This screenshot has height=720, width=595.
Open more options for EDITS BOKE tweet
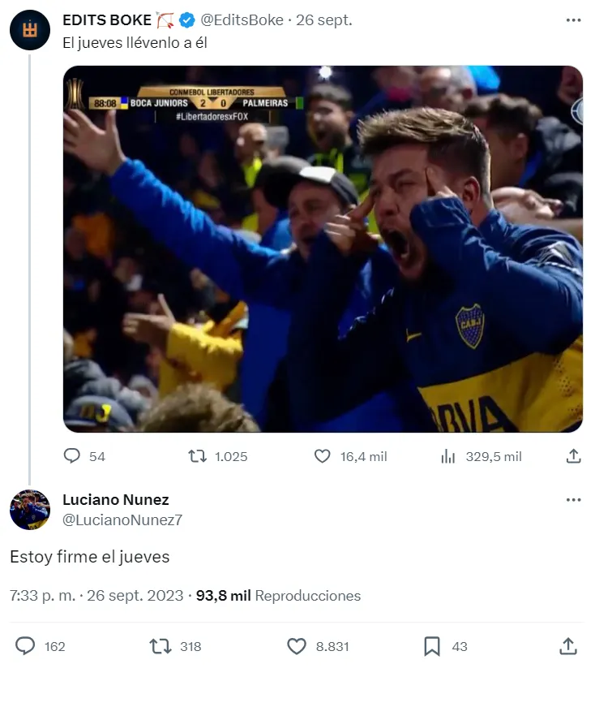(x=573, y=20)
